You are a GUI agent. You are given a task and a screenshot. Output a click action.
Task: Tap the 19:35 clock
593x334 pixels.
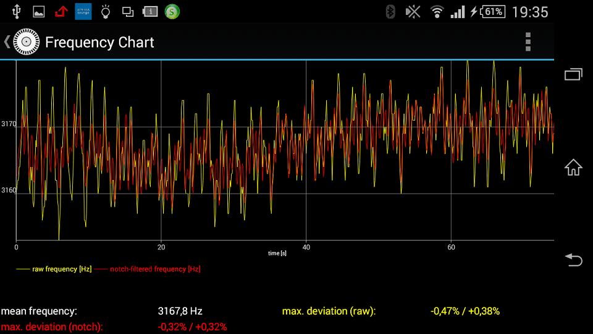[x=530, y=12]
